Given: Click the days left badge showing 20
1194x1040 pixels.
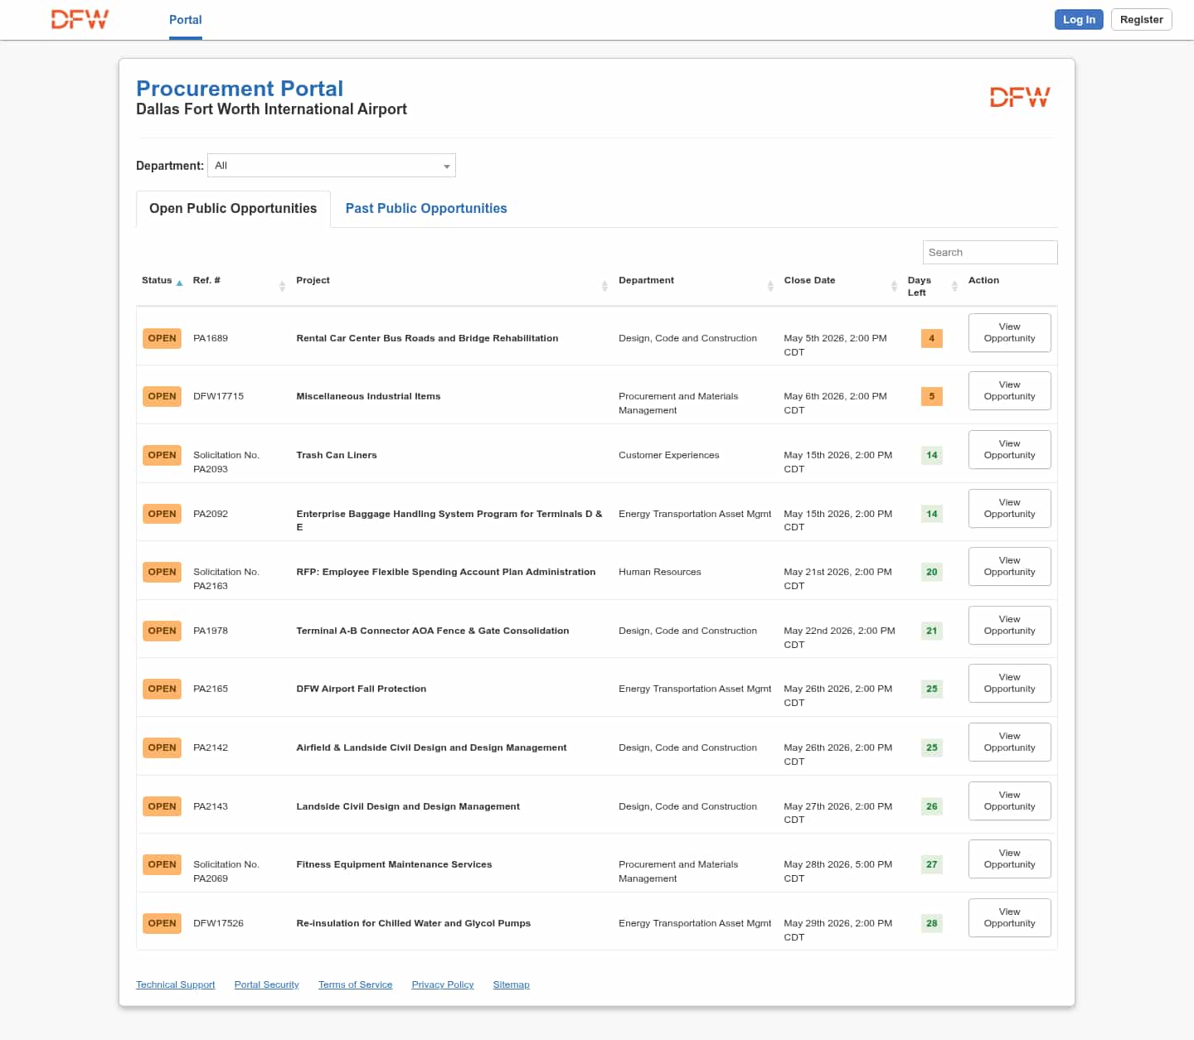Looking at the screenshot, I should pos(932,572).
